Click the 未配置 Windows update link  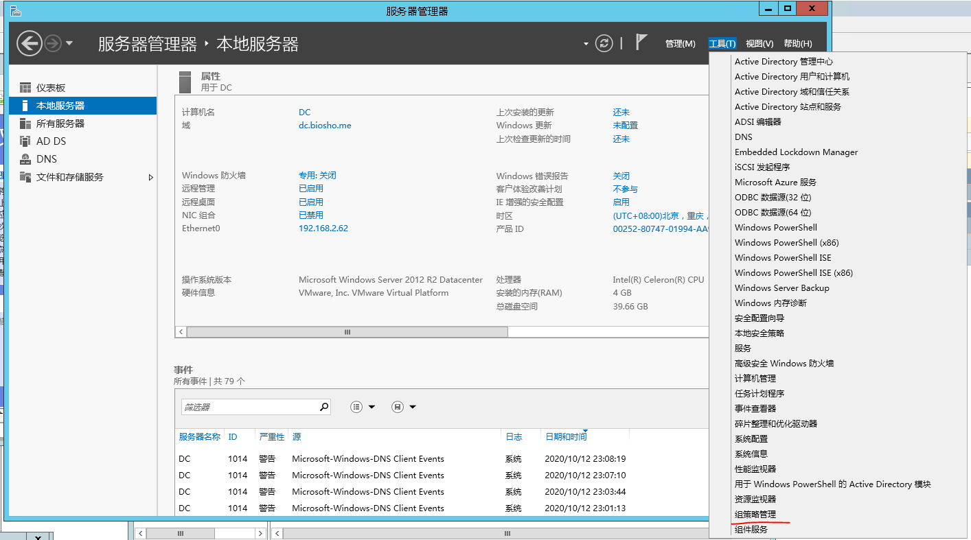pos(625,126)
